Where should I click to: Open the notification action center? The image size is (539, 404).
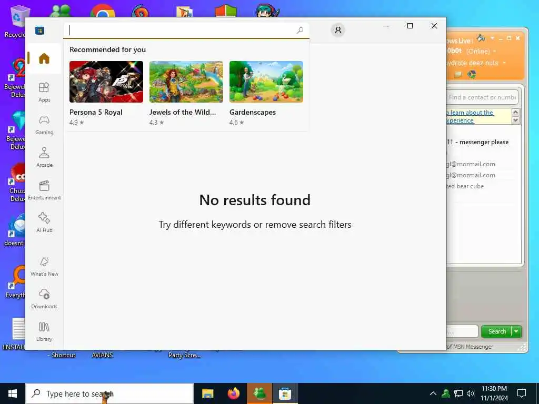[522, 393]
